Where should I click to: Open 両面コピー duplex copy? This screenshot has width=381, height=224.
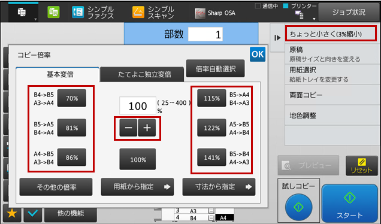coord(332,95)
